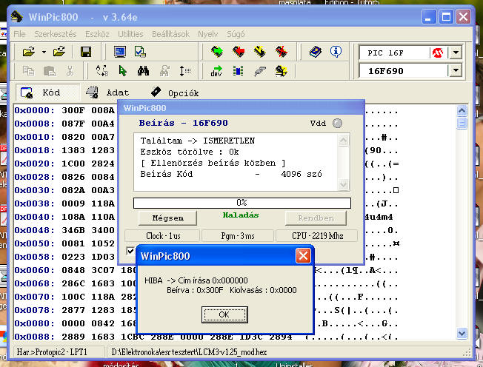This screenshot has width=483, height=367.
Task: Click the document with checkmark icon
Action: tap(140, 52)
